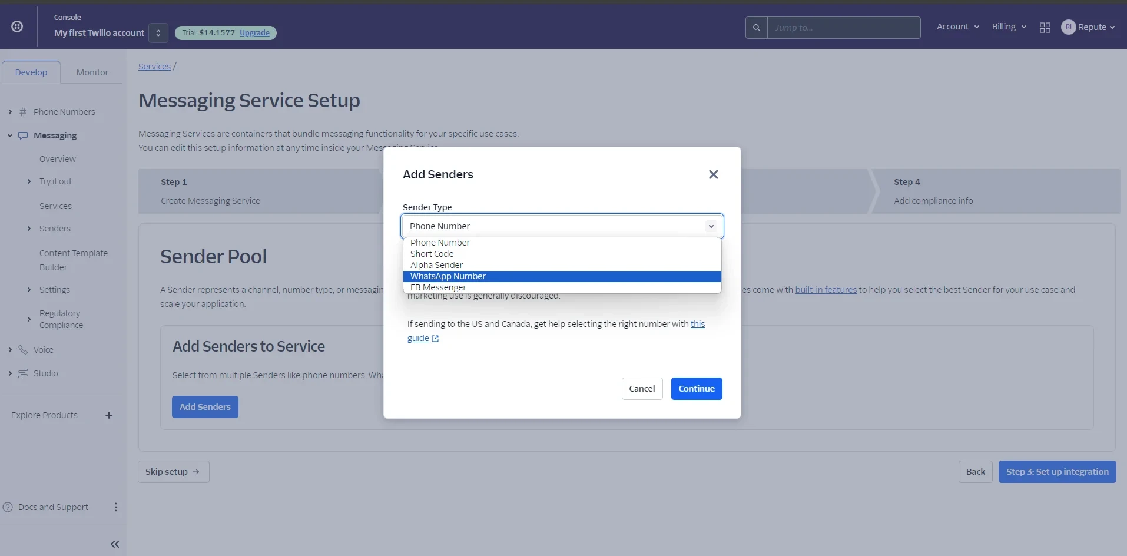Expand the Studio section chevron
The width and height of the screenshot is (1127, 556).
click(10, 373)
